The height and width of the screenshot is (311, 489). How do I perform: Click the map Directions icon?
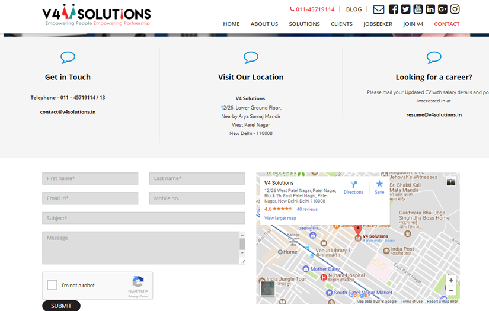[353, 185]
